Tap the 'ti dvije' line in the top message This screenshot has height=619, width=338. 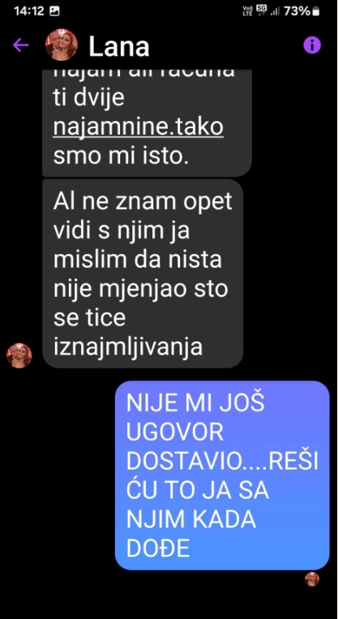tap(88, 99)
